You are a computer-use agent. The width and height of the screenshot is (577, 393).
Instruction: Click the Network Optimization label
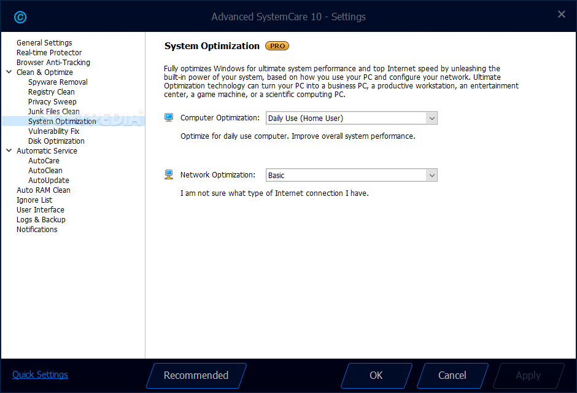[217, 175]
